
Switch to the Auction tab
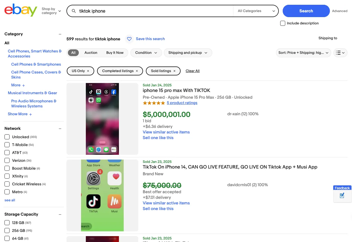(x=91, y=53)
